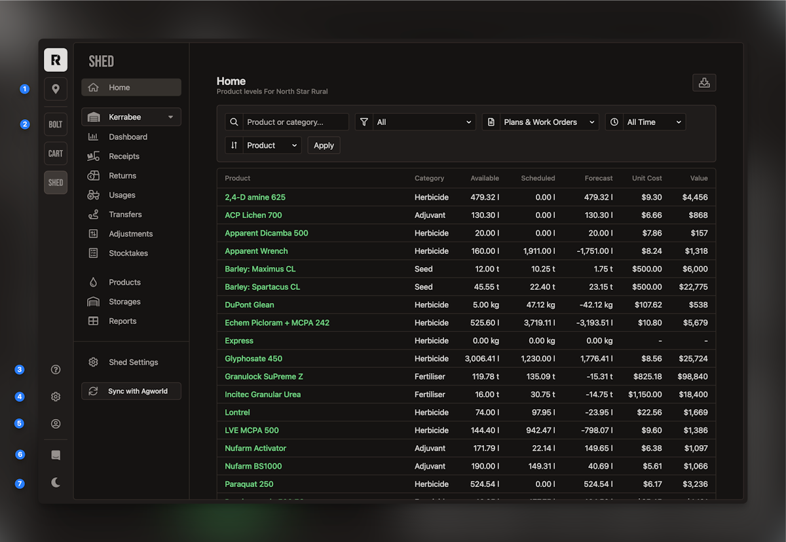The height and width of the screenshot is (542, 786).
Task: Toggle dark mode with the moon icon
Action: coord(56,482)
